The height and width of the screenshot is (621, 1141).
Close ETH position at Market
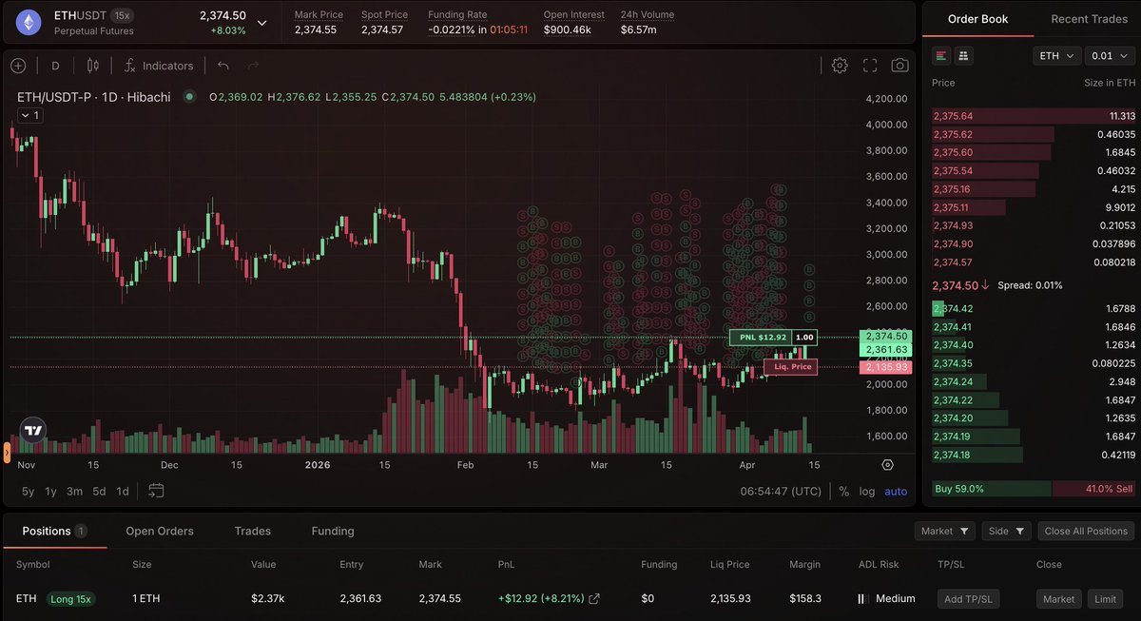(x=1058, y=599)
